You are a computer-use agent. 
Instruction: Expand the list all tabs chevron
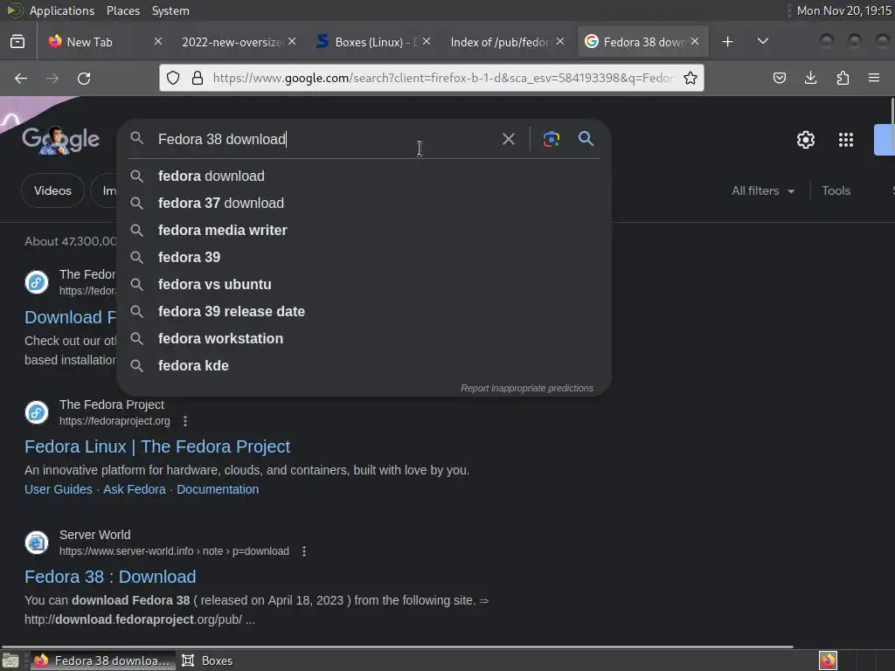pyautogui.click(x=762, y=42)
